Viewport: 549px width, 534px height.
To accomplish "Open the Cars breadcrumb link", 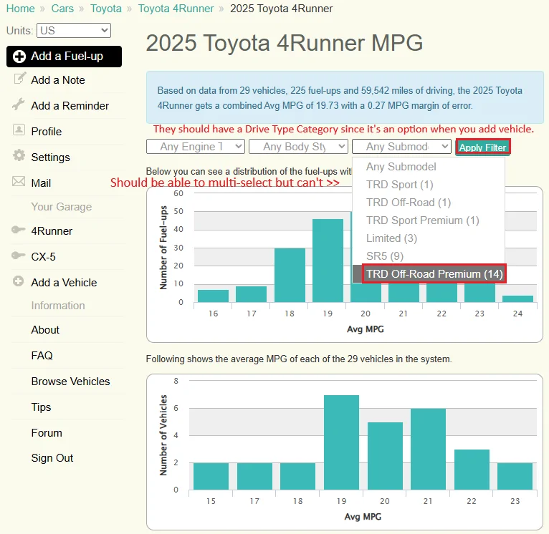I will pyautogui.click(x=62, y=9).
